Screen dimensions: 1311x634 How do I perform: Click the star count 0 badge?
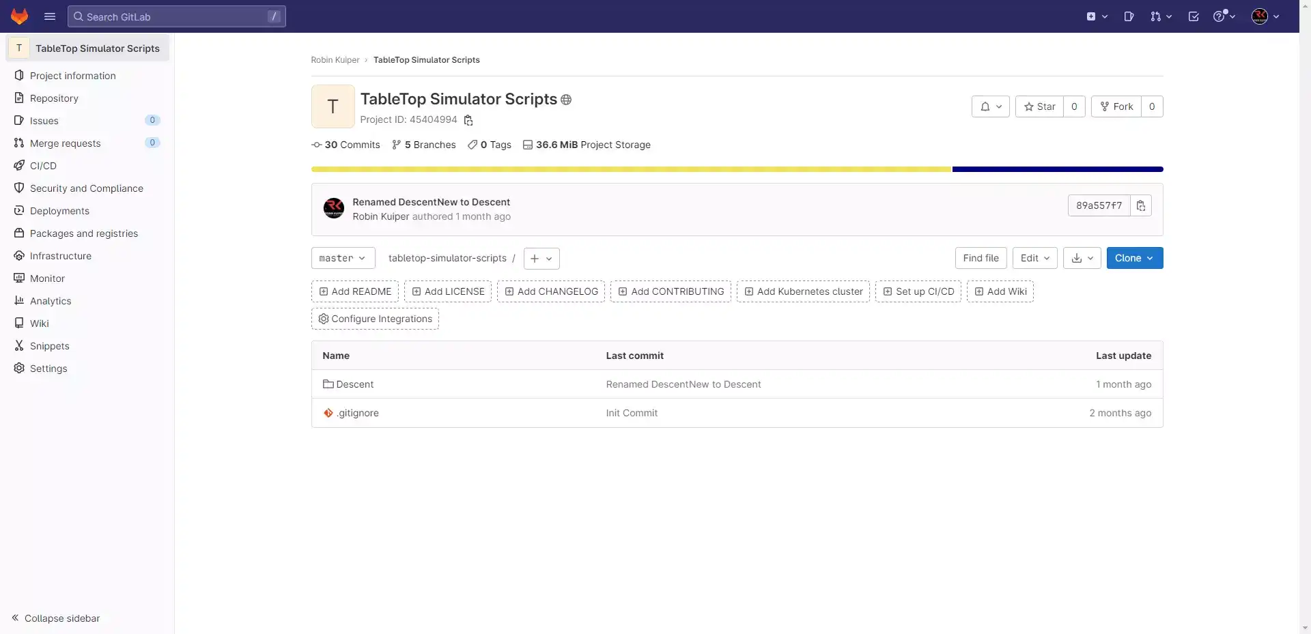pos(1074,106)
